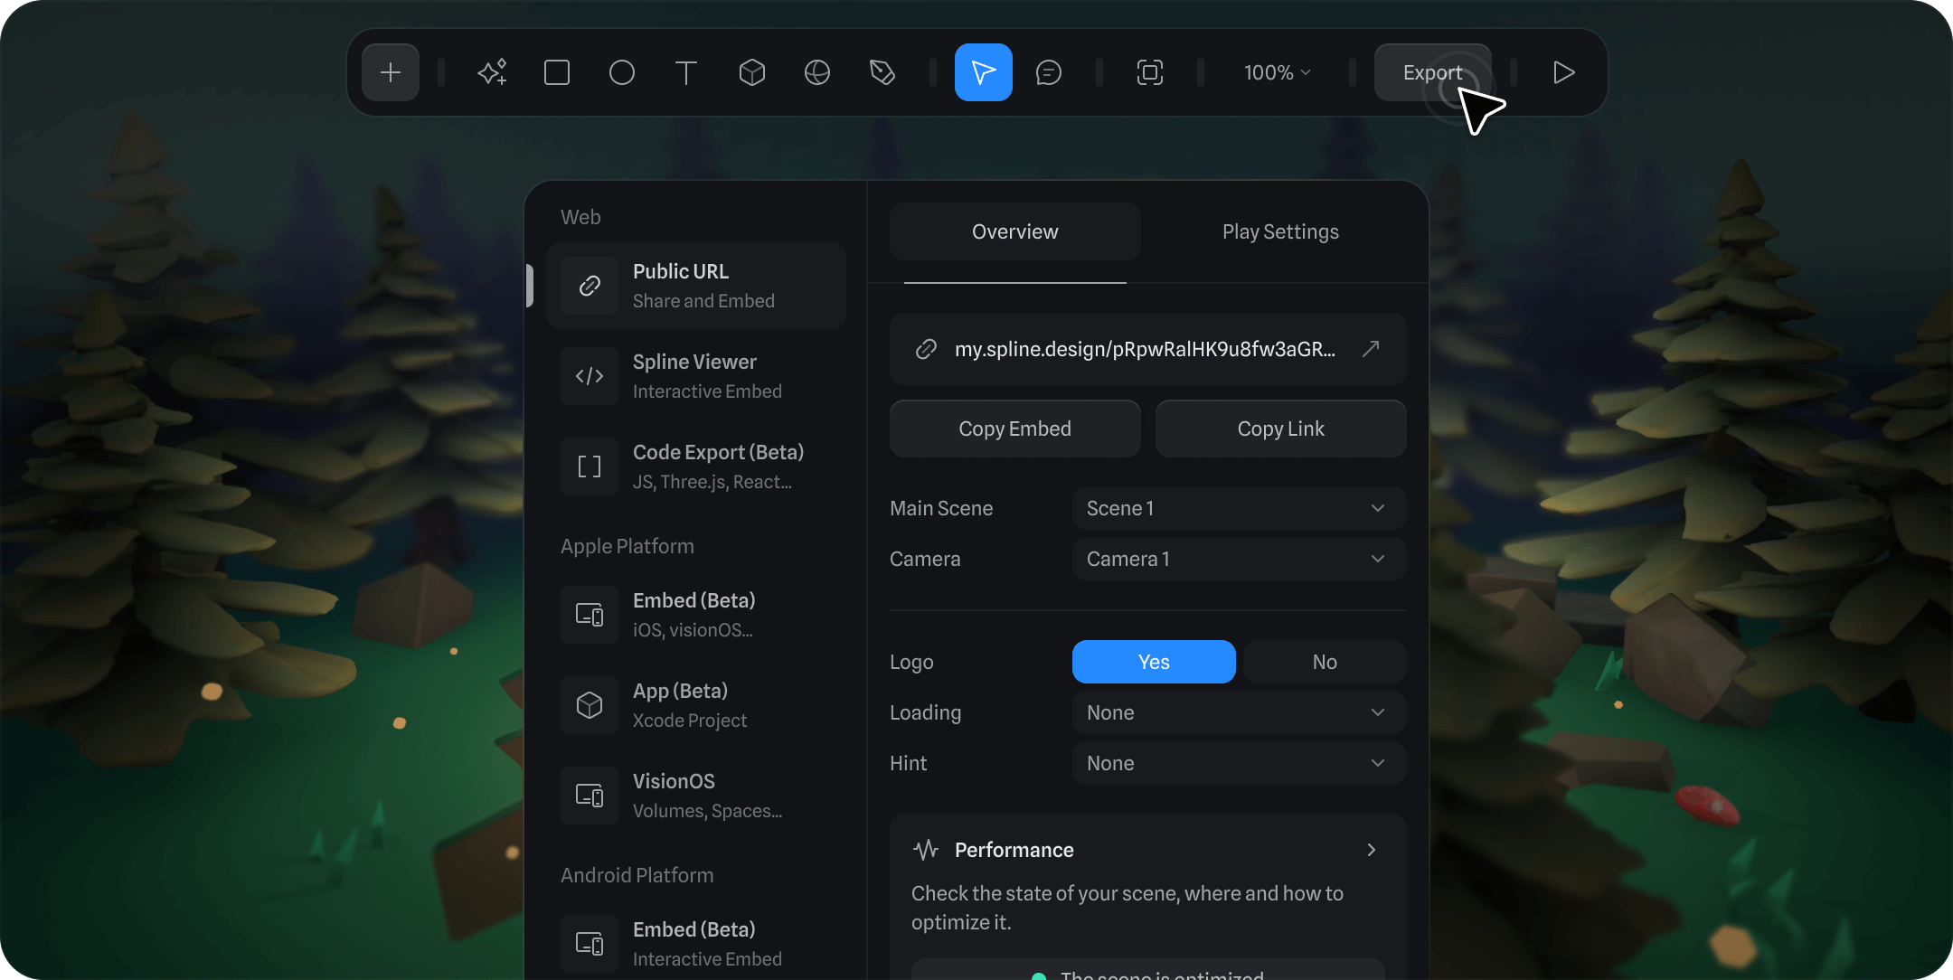This screenshot has height=980, width=1953.
Task: Click the selection arrow tool
Action: coord(984,71)
